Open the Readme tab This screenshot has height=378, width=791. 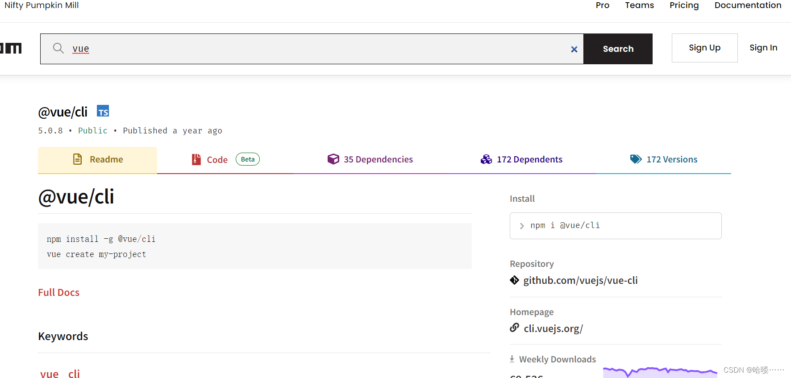tap(97, 160)
